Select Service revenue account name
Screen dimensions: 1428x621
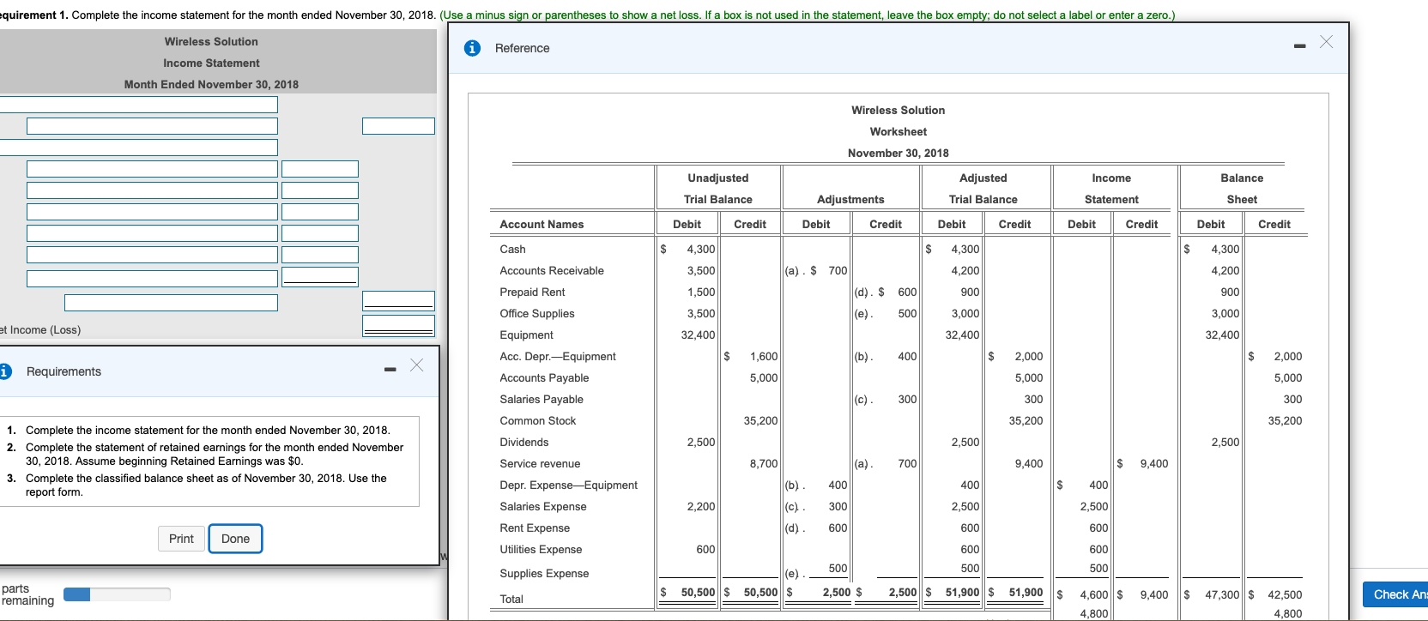540,464
